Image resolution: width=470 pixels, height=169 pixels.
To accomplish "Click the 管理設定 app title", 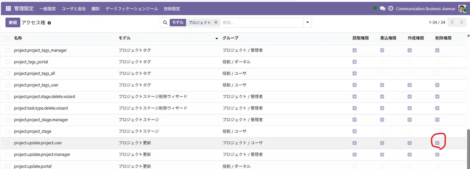I will (x=24, y=8).
